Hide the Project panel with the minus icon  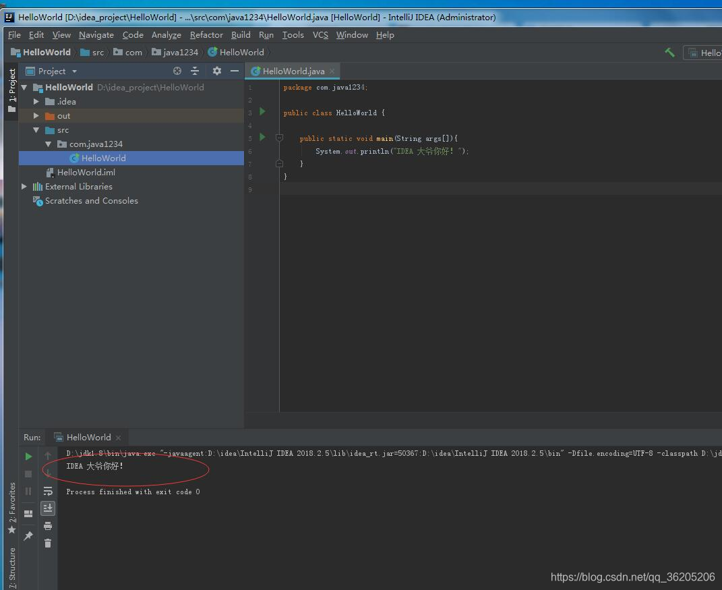(x=235, y=71)
